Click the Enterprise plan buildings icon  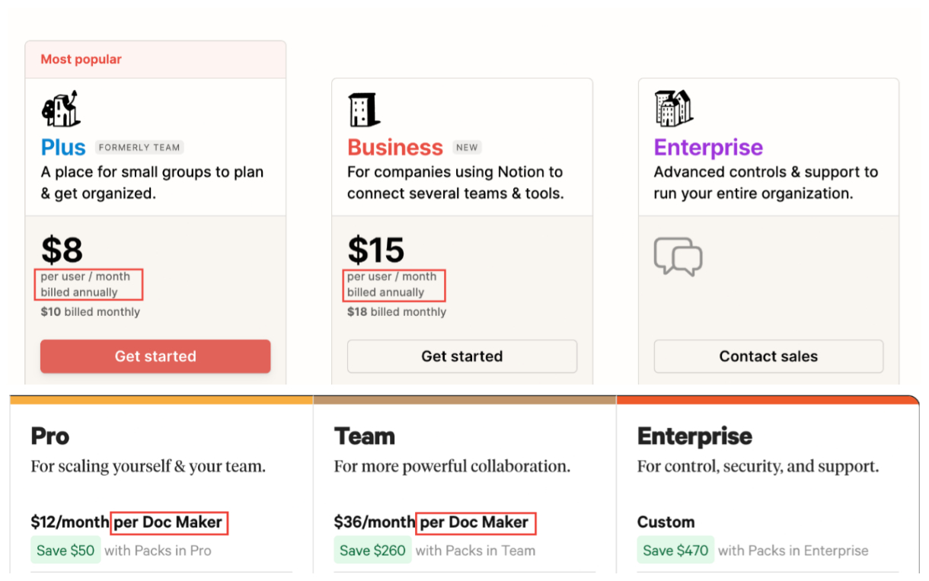coord(673,108)
